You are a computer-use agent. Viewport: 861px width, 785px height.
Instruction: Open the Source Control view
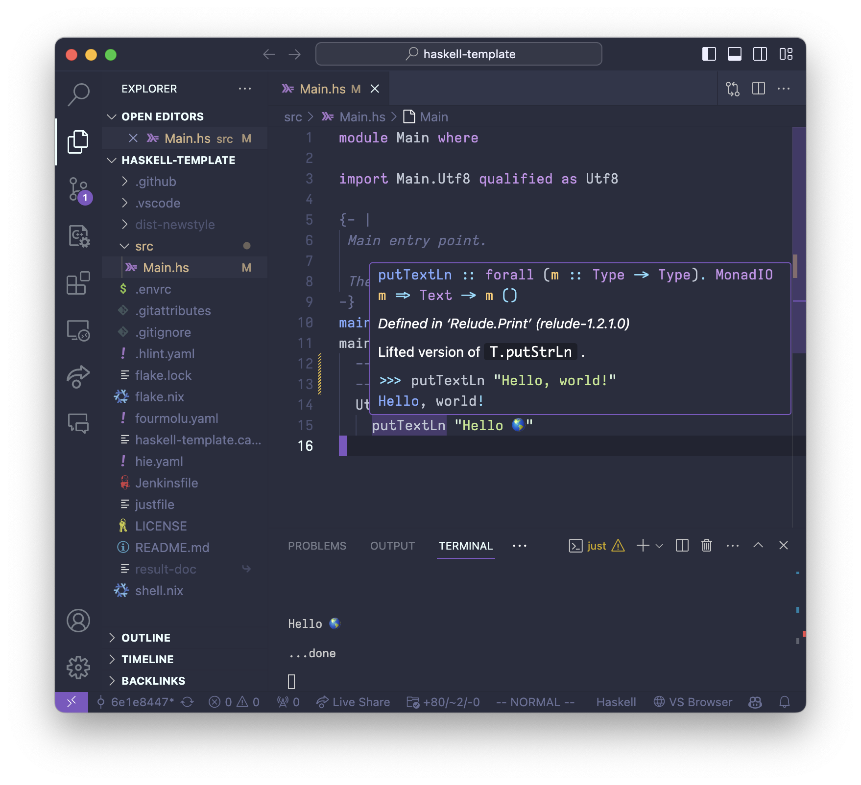(x=79, y=190)
